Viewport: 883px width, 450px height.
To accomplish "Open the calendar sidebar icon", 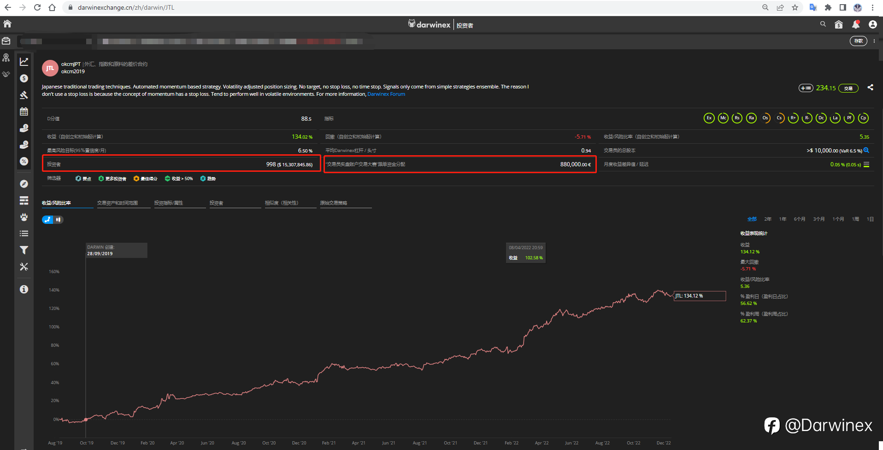I will [x=24, y=111].
